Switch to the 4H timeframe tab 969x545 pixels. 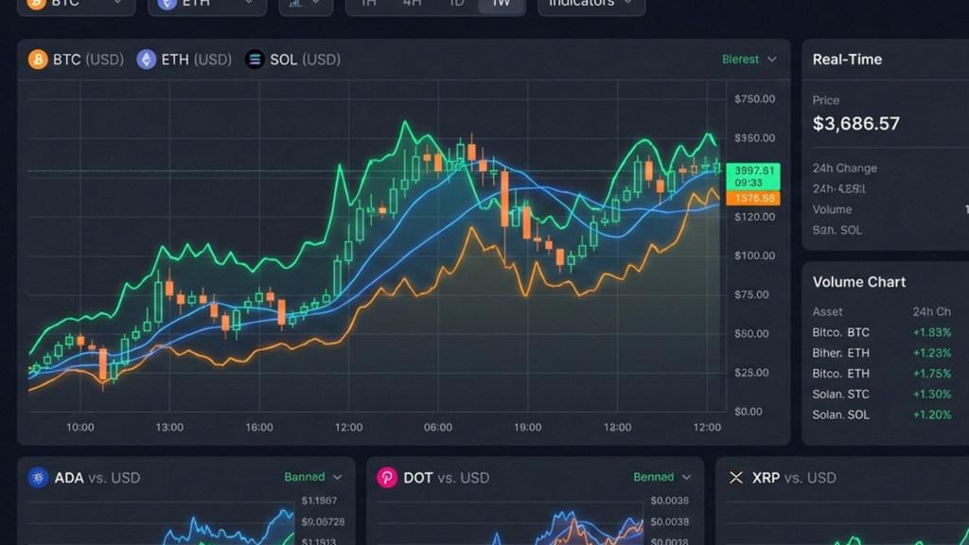(x=413, y=4)
